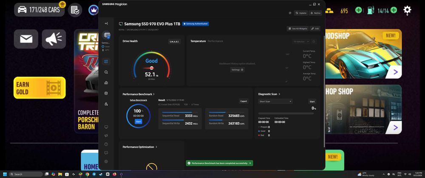Open the data security lock icon in sidebar
This screenshot has height=178, width=425.
tap(106, 104)
